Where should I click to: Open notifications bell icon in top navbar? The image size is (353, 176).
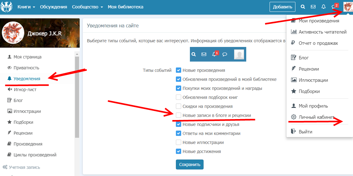click(323, 7)
